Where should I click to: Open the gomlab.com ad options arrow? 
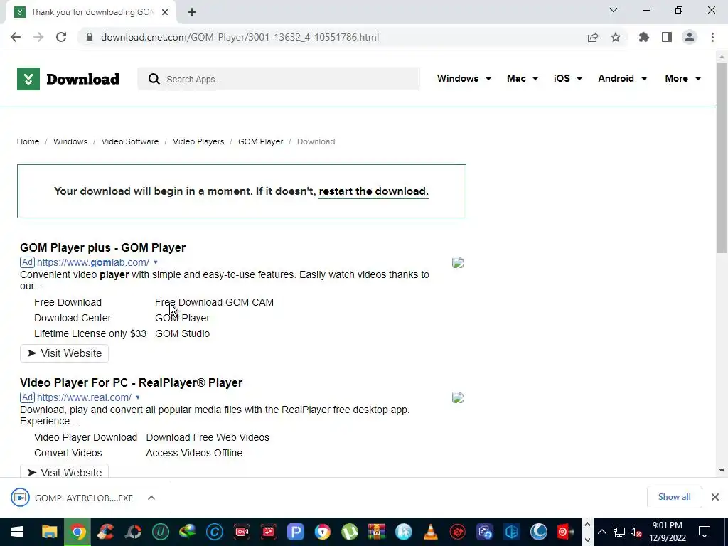coord(156,262)
